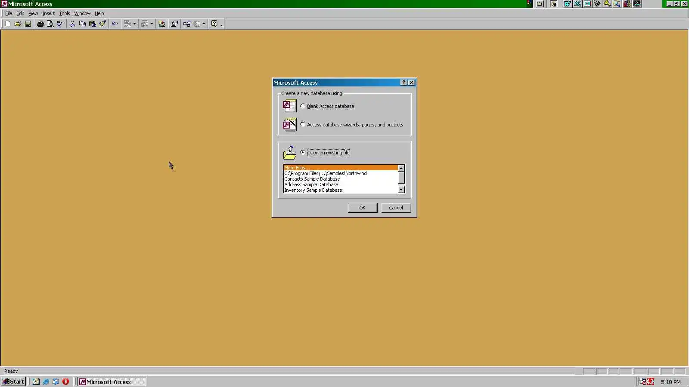689x387 pixels.
Task: Click the PowerPoint icon in the shortcut bar
Action: [587, 4]
